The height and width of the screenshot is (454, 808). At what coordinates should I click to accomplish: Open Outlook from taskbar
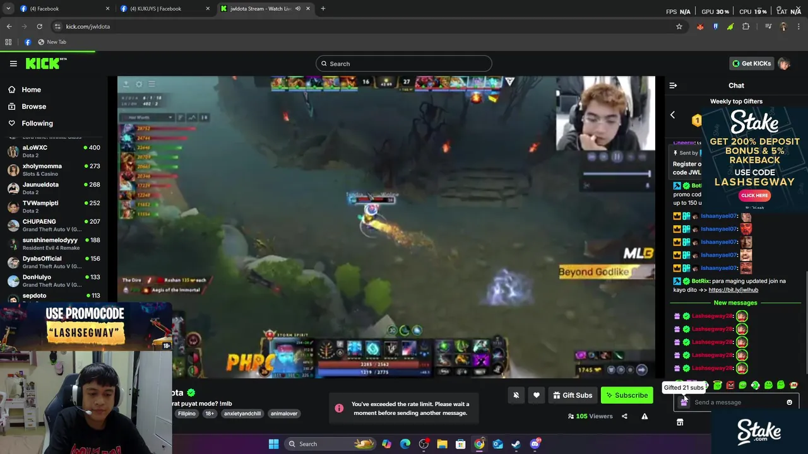click(497, 444)
